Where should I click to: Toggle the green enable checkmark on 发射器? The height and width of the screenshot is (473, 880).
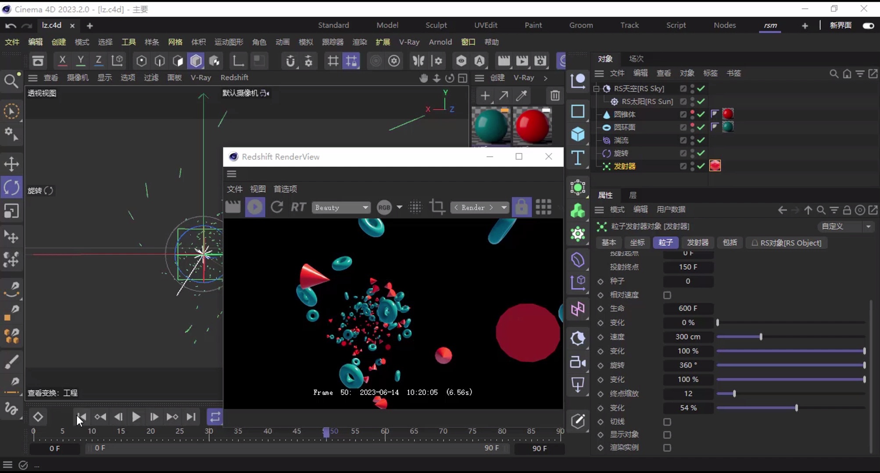[700, 166]
